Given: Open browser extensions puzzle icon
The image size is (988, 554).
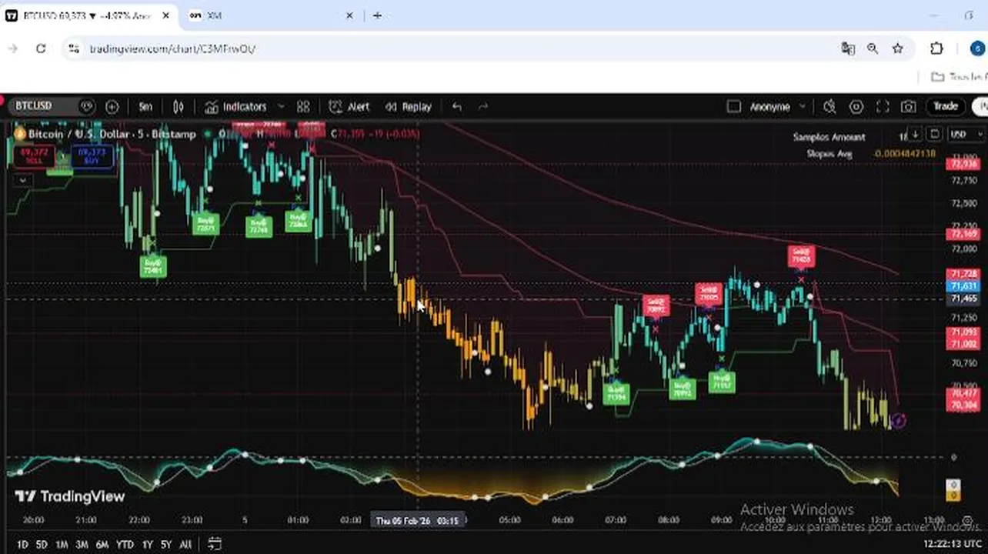Looking at the screenshot, I should click(x=936, y=48).
